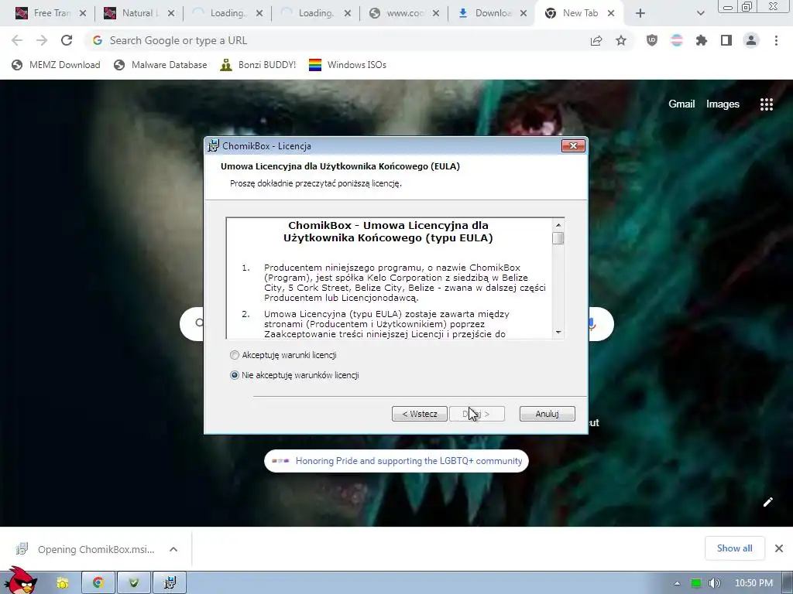Close the ChomikBox Licencja dialog
Screen dimensions: 793x594
coord(573,146)
